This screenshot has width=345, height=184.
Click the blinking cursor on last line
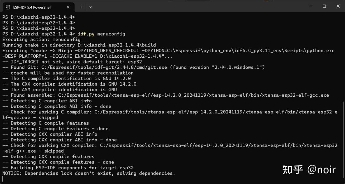pyautogui.click(x=3, y=179)
